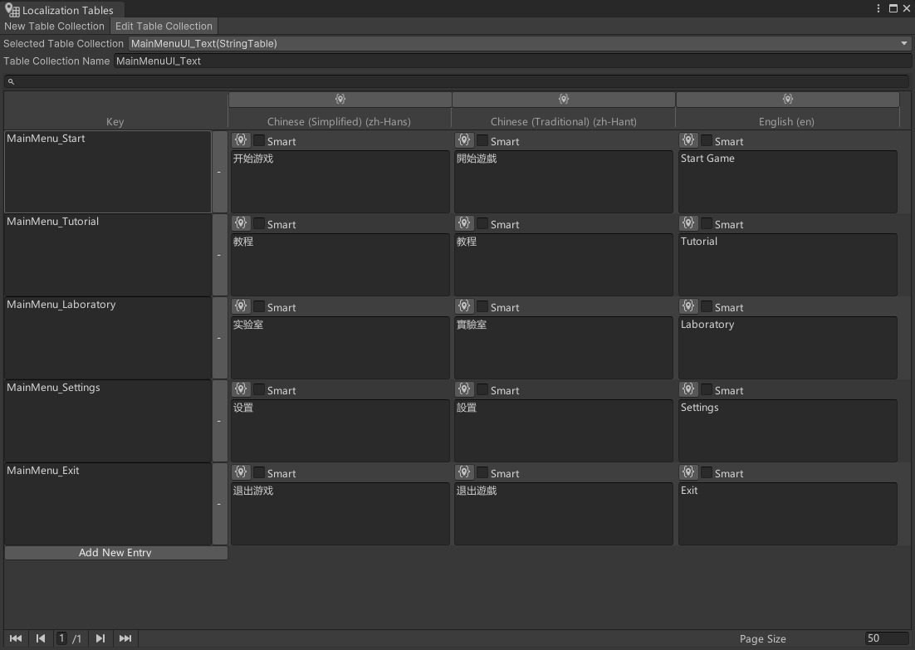Open Selected Table Collection dropdown
This screenshot has width=915, height=650.
click(x=519, y=44)
